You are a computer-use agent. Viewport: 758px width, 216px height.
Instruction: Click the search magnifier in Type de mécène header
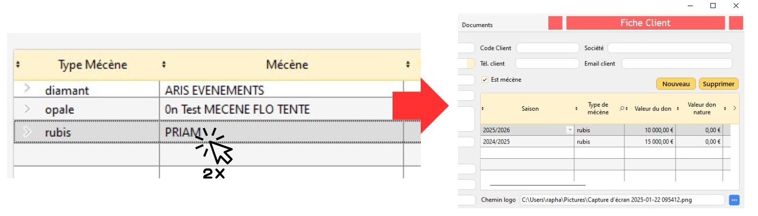click(x=621, y=108)
